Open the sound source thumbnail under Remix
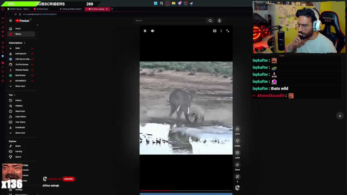Image resolution: width=347 pixels, height=195 pixels. click(237, 188)
